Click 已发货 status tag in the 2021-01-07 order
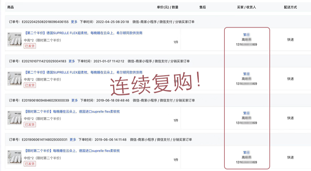The height and width of the screenshot is (171, 311). (x=30, y=85)
